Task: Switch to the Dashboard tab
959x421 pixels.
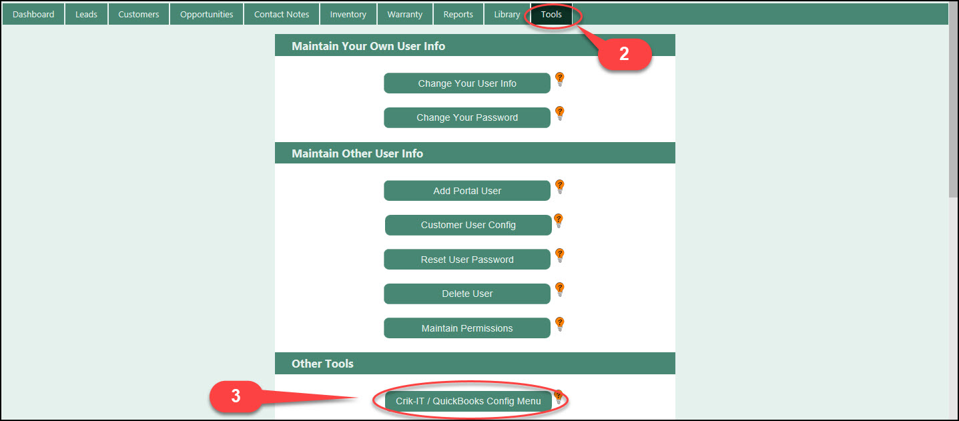Action: pos(33,14)
